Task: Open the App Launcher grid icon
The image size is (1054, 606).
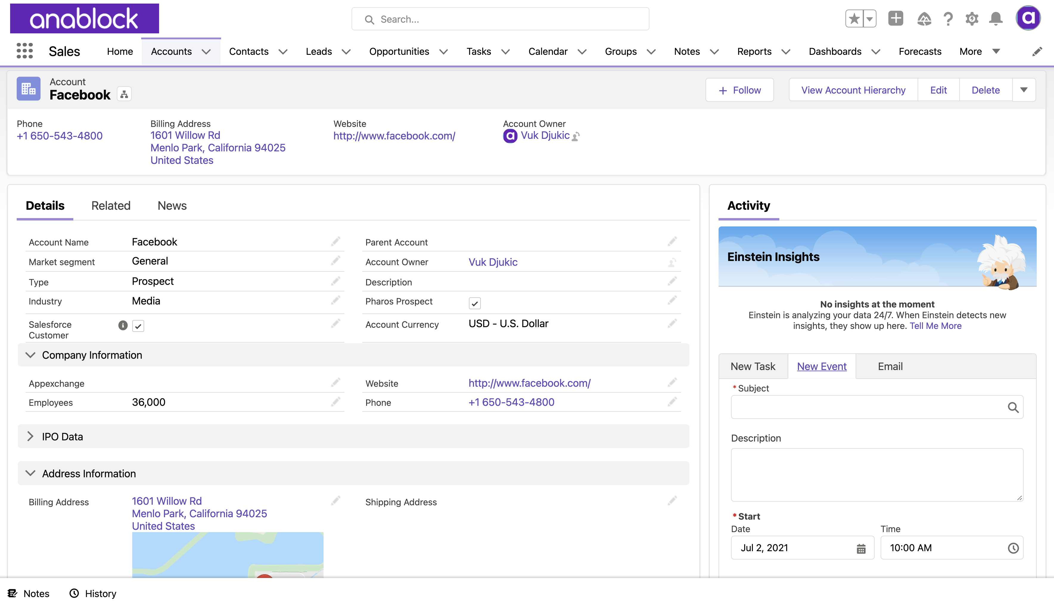Action: click(24, 51)
